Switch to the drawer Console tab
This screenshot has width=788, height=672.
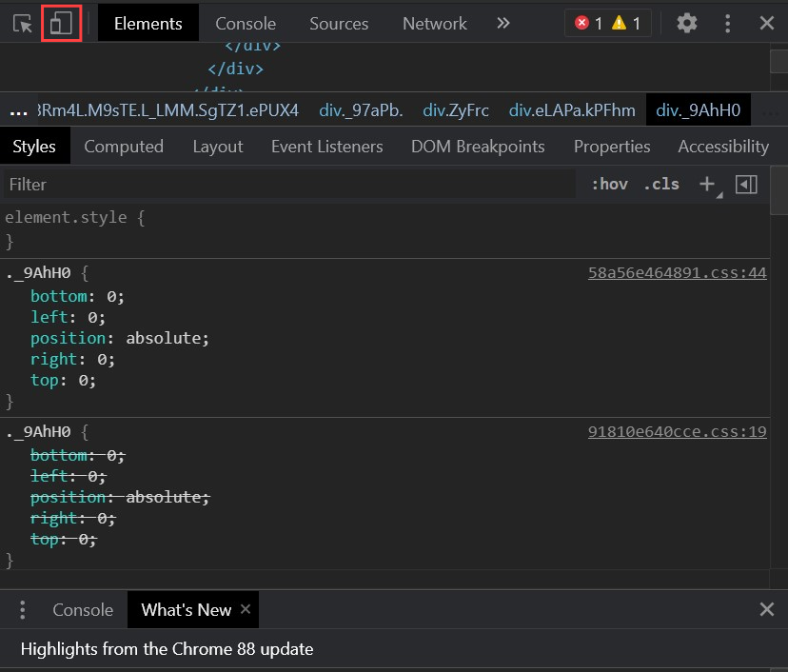(x=83, y=610)
